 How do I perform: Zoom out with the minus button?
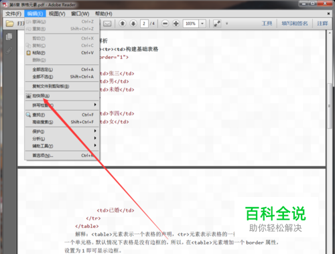point(165,23)
